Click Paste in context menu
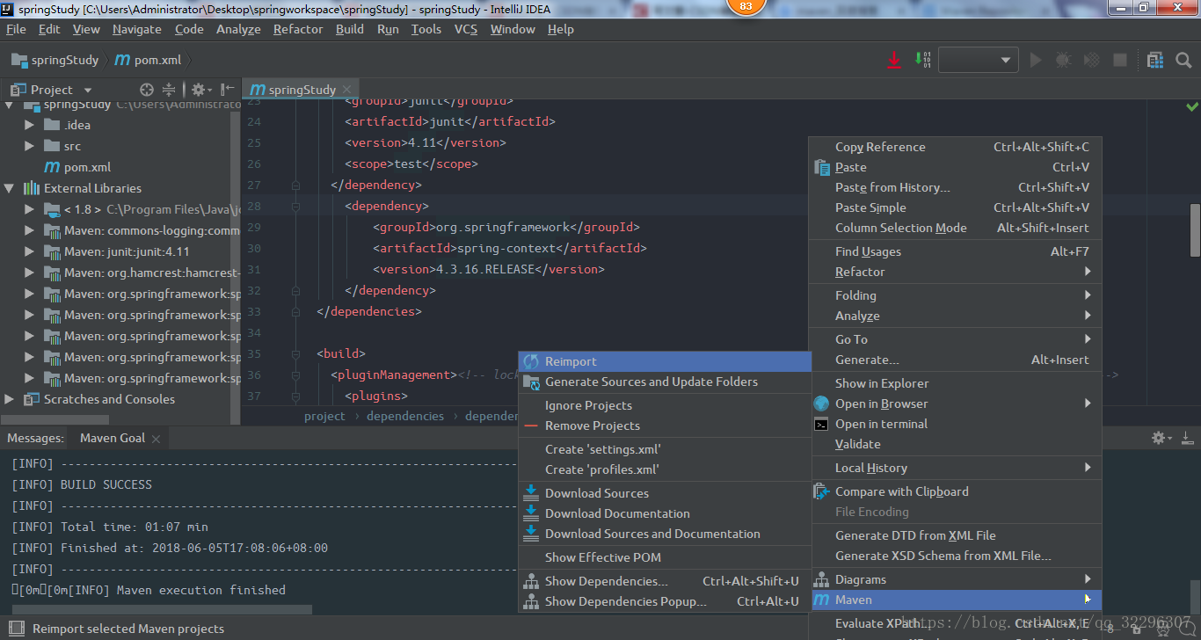This screenshot has width=1201, height=640. click(x=955, y=167)
